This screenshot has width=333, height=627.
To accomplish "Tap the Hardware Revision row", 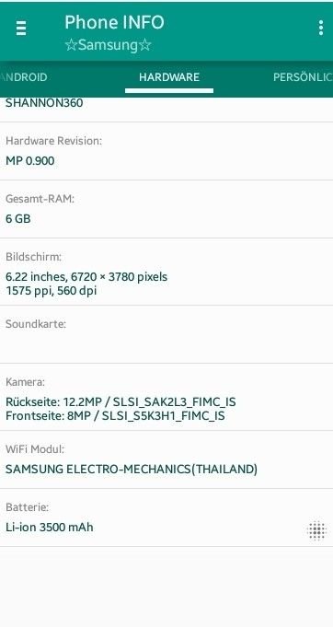I will [166, 151].
